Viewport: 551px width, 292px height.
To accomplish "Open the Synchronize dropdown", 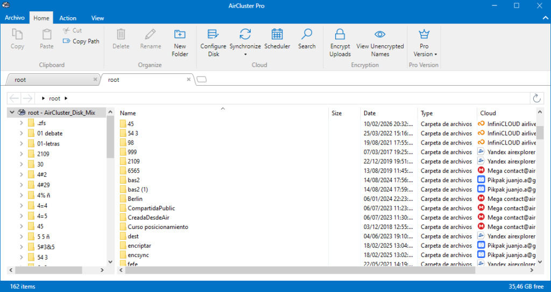I will tap(245, 54).
